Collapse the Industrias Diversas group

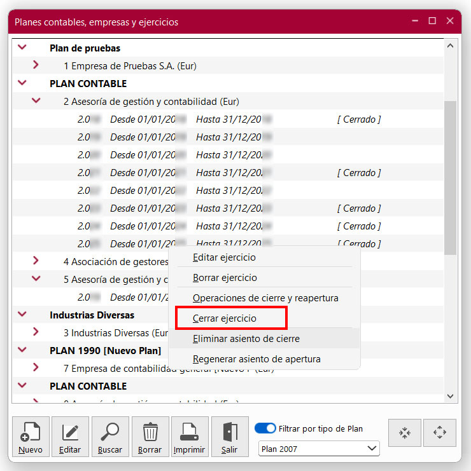[22, 314]
